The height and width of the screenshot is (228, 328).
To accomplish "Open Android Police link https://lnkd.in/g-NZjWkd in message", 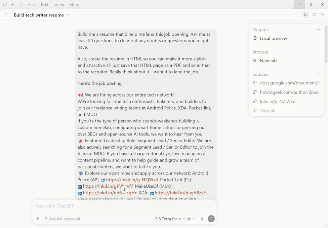I will point(132,180).
